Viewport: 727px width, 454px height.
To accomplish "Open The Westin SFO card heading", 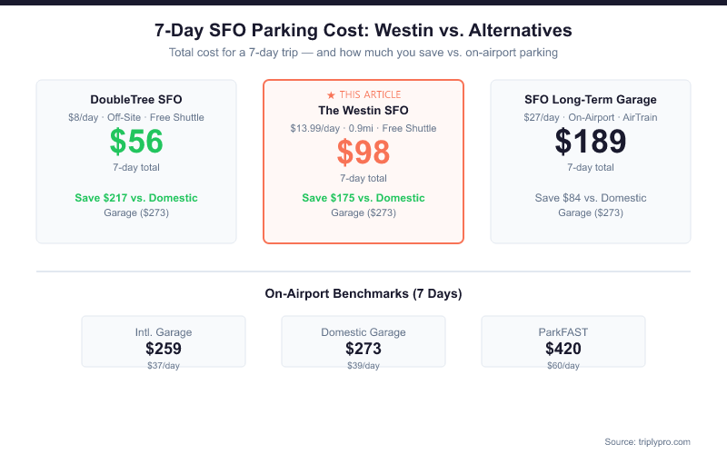I will point(363,111).
